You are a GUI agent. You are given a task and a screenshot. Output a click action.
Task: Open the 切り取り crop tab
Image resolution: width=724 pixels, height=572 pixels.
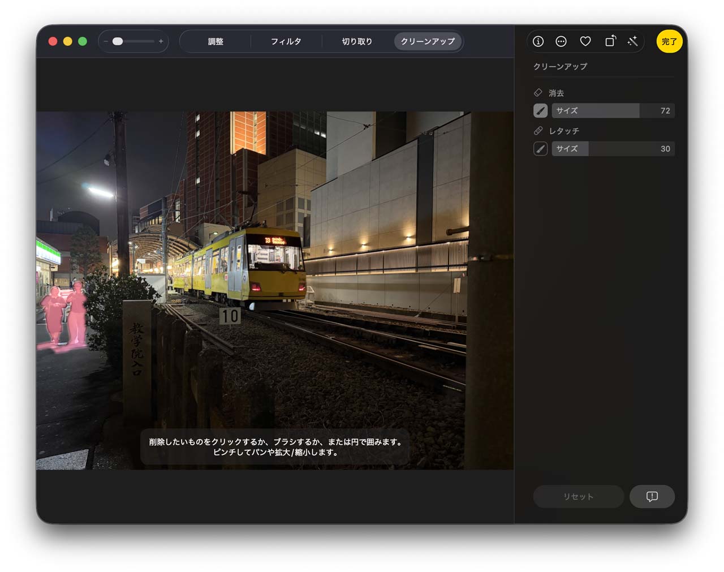pos(357,41)
